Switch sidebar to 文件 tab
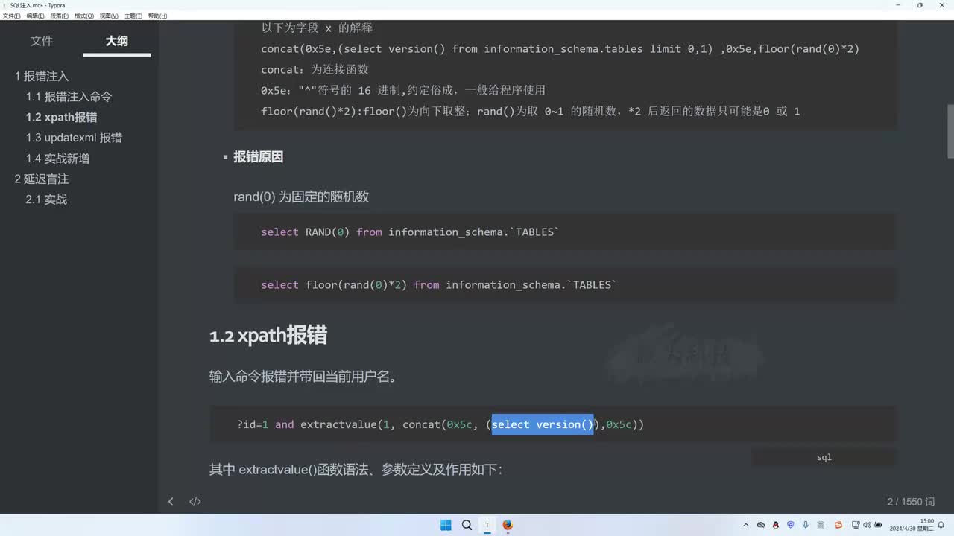The width and height of the screenshot is (954, 536). 42,41
